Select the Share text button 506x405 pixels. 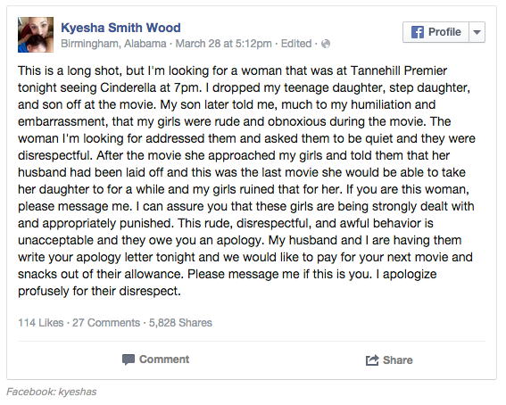(x=398, y=360)
